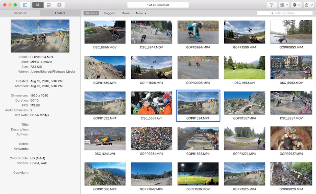This screenshot has width=316, height=194.
Task: Click the Filter by Name search field
Action: coord(284,13)
